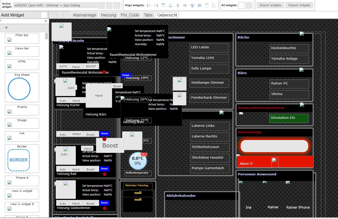The height and width of the screenshot is (219, 338).
Task: Align selected widgets to the bottom
Action: point(171,5)
